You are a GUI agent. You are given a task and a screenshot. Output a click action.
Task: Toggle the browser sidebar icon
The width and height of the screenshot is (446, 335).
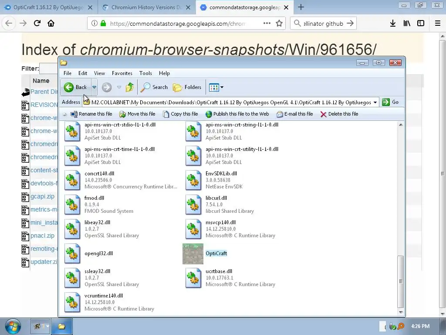[x=421, y=24]
